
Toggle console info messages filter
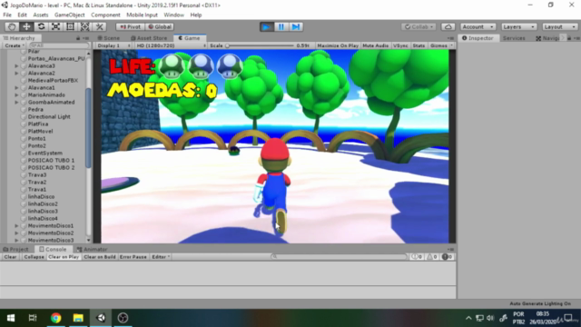[417, 256]
